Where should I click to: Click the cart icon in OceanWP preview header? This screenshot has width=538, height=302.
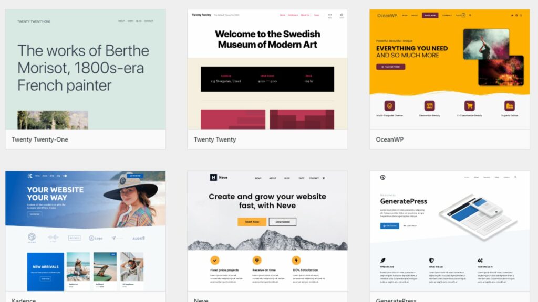(x=463, y=15)
